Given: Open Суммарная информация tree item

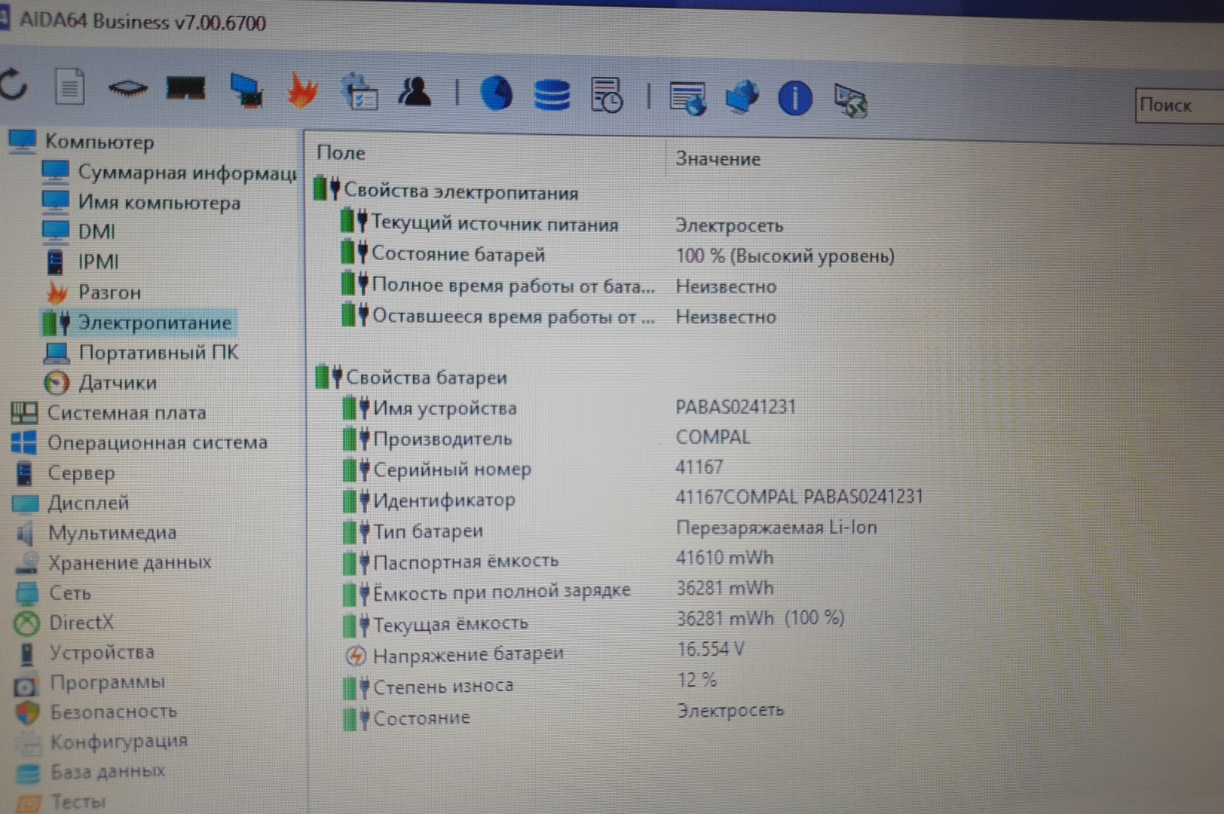Looking at the screenshot, I should point(186,173).
